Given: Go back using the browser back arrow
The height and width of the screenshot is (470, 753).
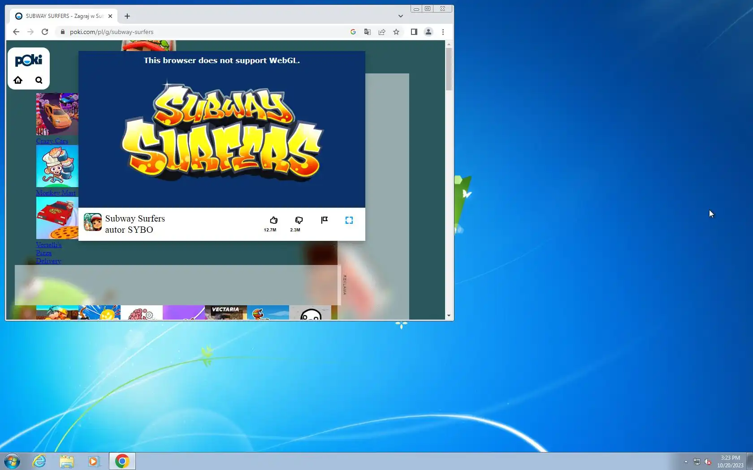Looking at the screenshot, I should [x=16, y=32].
